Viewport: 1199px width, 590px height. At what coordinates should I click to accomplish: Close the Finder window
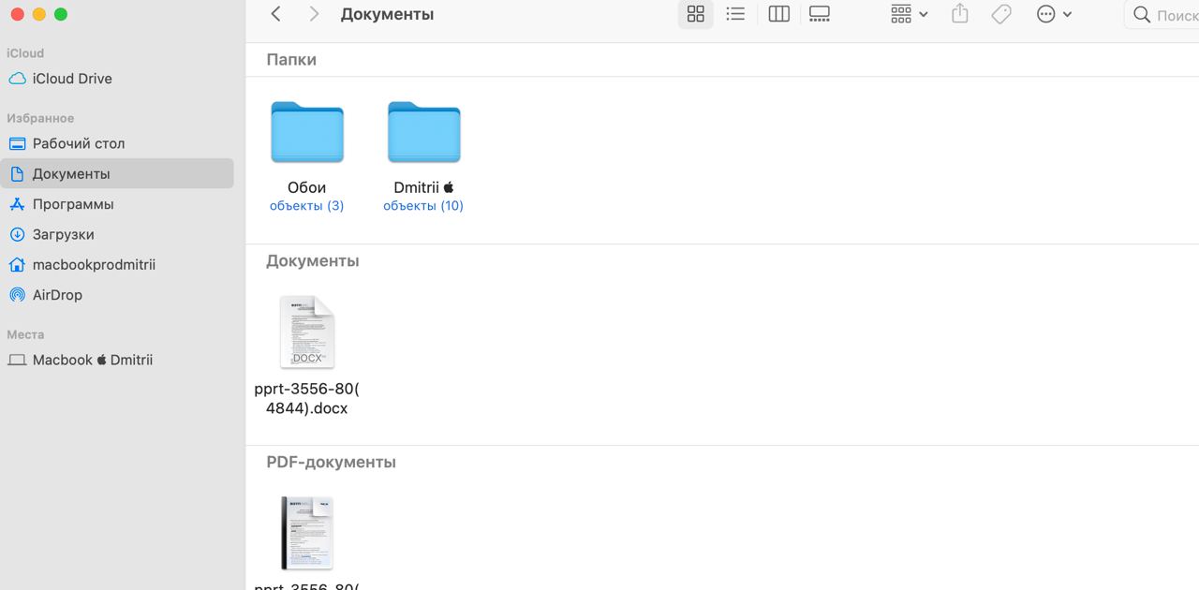(x=16, y=14)
